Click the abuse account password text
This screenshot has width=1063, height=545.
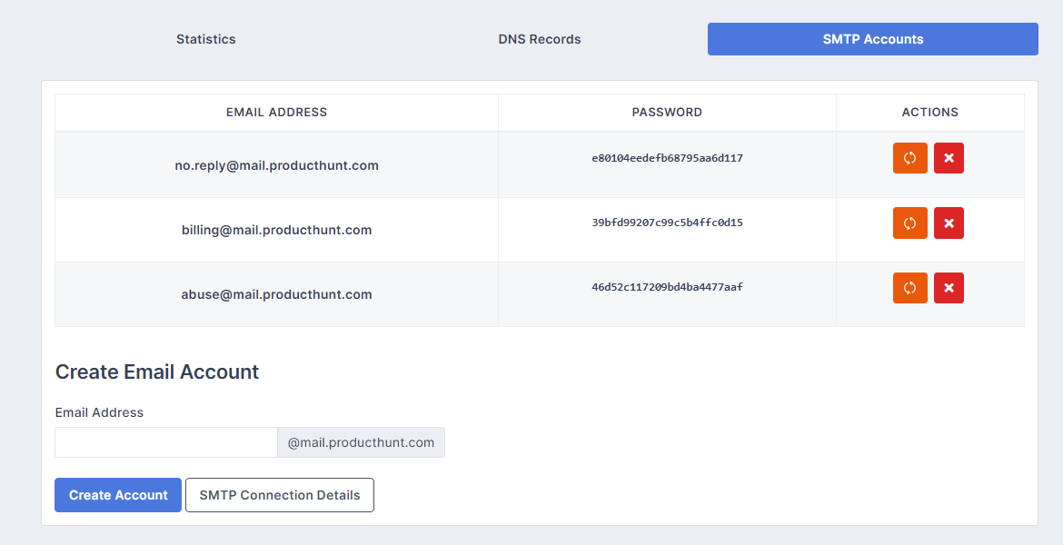pos(667,287)
